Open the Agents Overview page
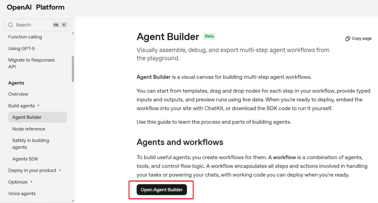The height and width of the screenshot is (203, 378). [18, 94]
